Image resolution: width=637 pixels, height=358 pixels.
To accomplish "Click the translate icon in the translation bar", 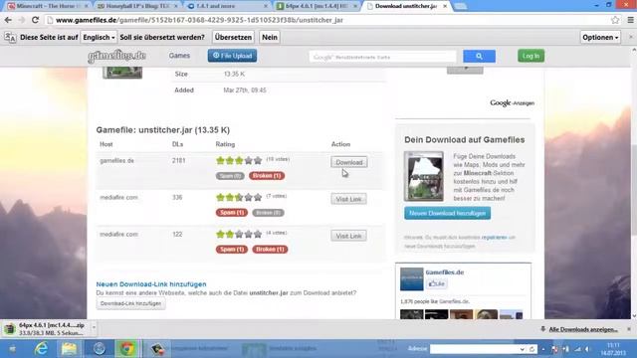I will (10, 38).
